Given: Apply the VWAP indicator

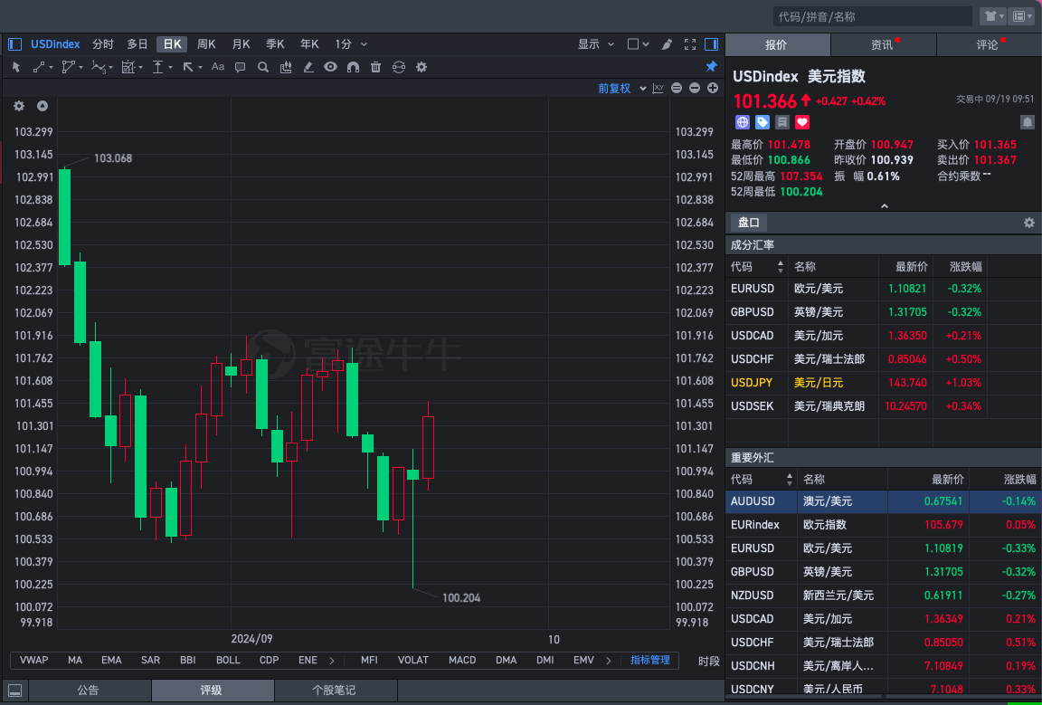Looking at the screenshot, I should tap(33, 661).
